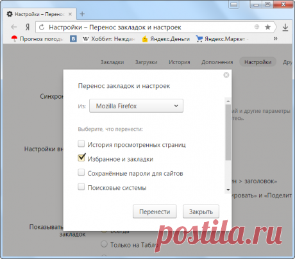Switch to the Закладки tab

pyautogui.click(x=112, y=62)
